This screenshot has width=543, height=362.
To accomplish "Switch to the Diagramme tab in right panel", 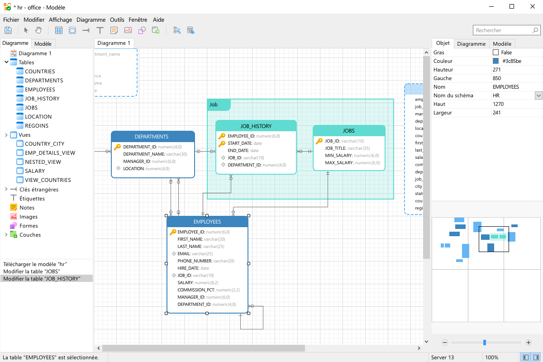I will pyautogui.click(x=471, y=44).
